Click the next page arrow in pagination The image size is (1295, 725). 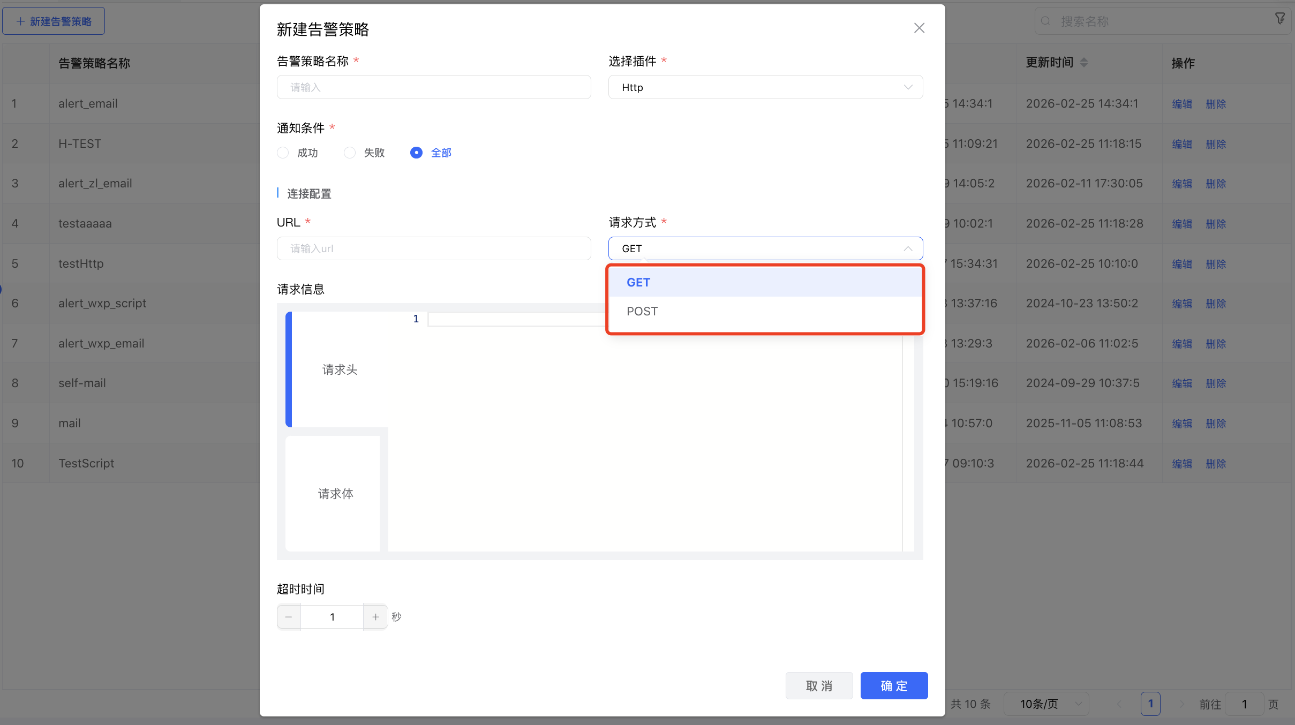(1181, 704)
